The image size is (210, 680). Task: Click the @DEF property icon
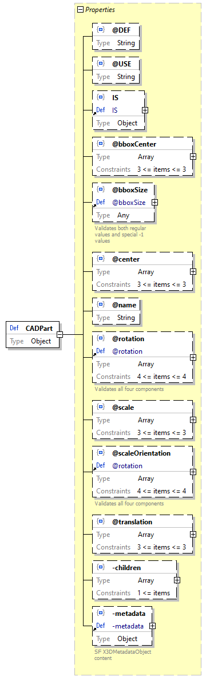tap(101, 30)
